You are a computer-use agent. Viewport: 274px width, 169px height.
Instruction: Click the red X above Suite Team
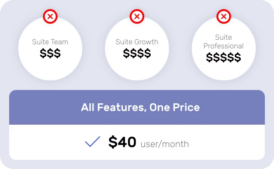pos(50,16)
